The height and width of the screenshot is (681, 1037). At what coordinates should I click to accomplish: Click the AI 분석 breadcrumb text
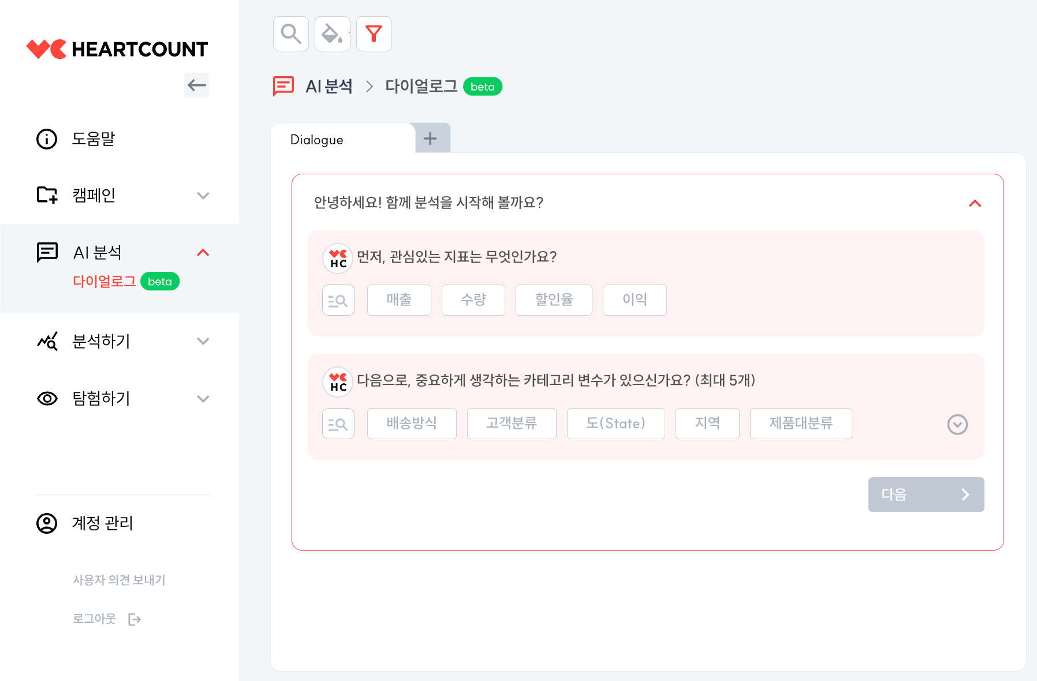329,87
